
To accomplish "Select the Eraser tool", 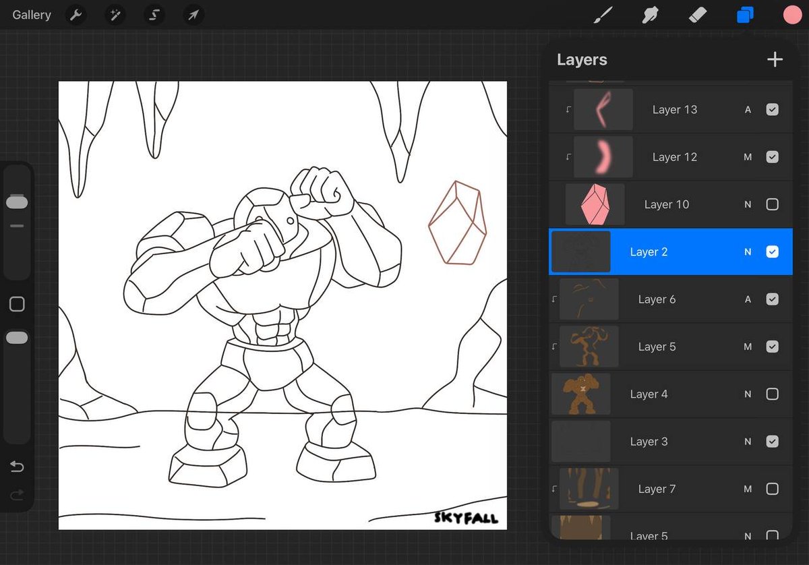I will coord(698,15).
